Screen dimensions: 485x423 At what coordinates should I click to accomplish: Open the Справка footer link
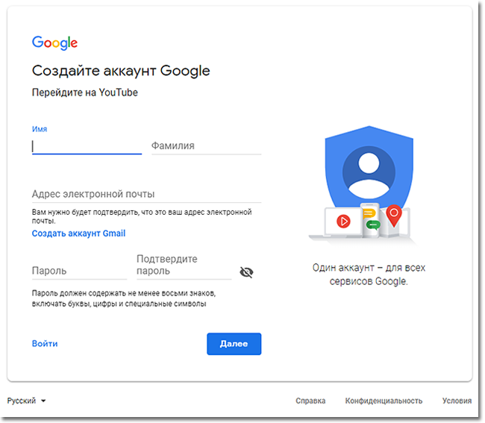(x=310, y=401)
